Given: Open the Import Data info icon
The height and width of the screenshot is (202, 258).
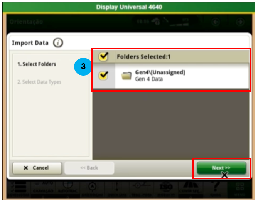Looking at the screenshot, I should (x=58, y=43).
